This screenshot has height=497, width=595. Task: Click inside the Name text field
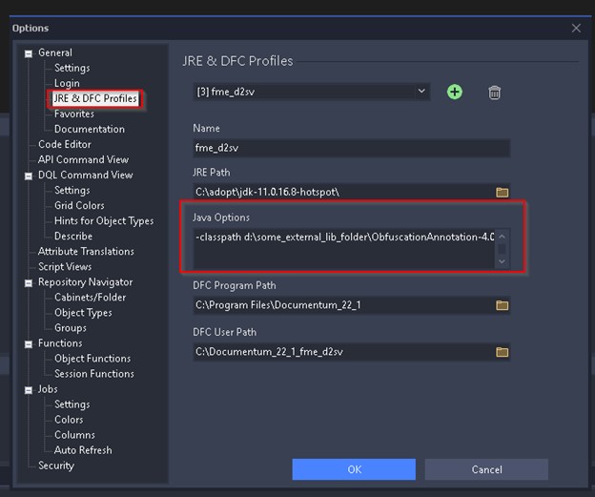pyautogui.click(x=351, y=148)
